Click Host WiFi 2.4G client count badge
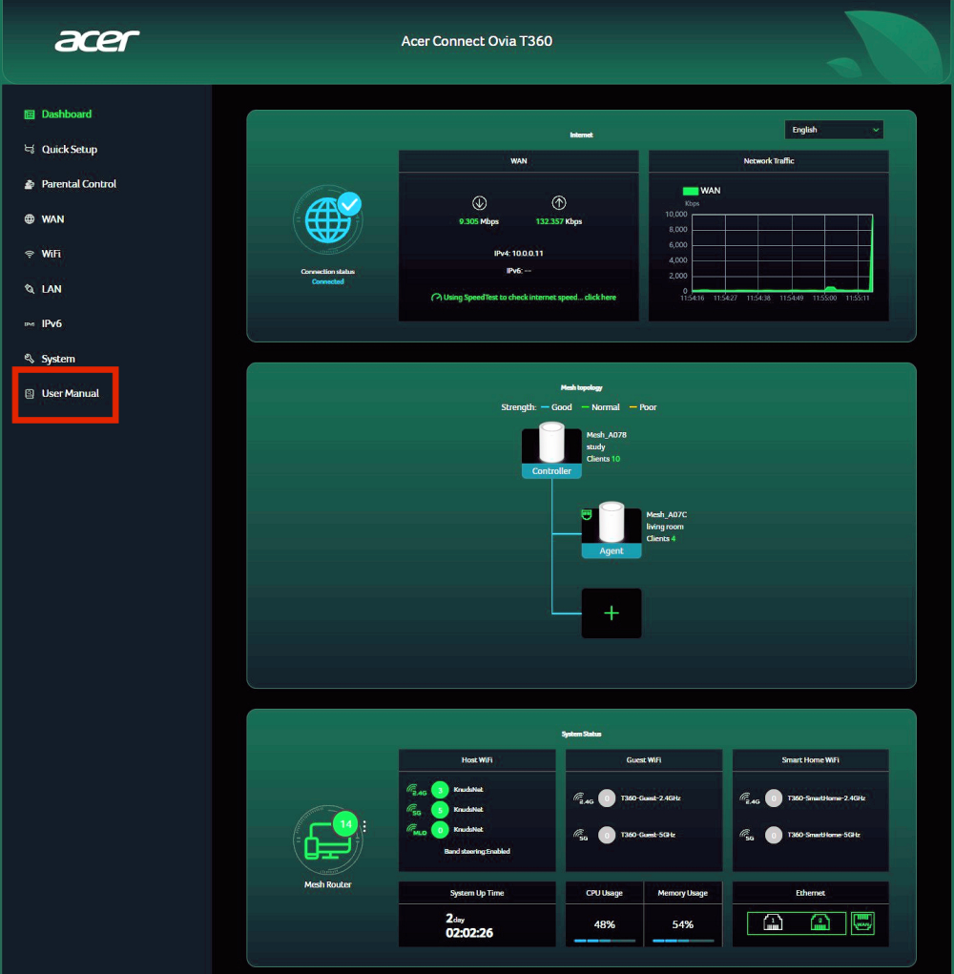Image resolution: width=954 pixels, height=974 pixels. tap(440, 790)
